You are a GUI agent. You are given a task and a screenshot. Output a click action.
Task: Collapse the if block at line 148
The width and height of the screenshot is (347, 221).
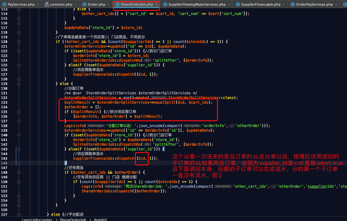pos(19,172)
